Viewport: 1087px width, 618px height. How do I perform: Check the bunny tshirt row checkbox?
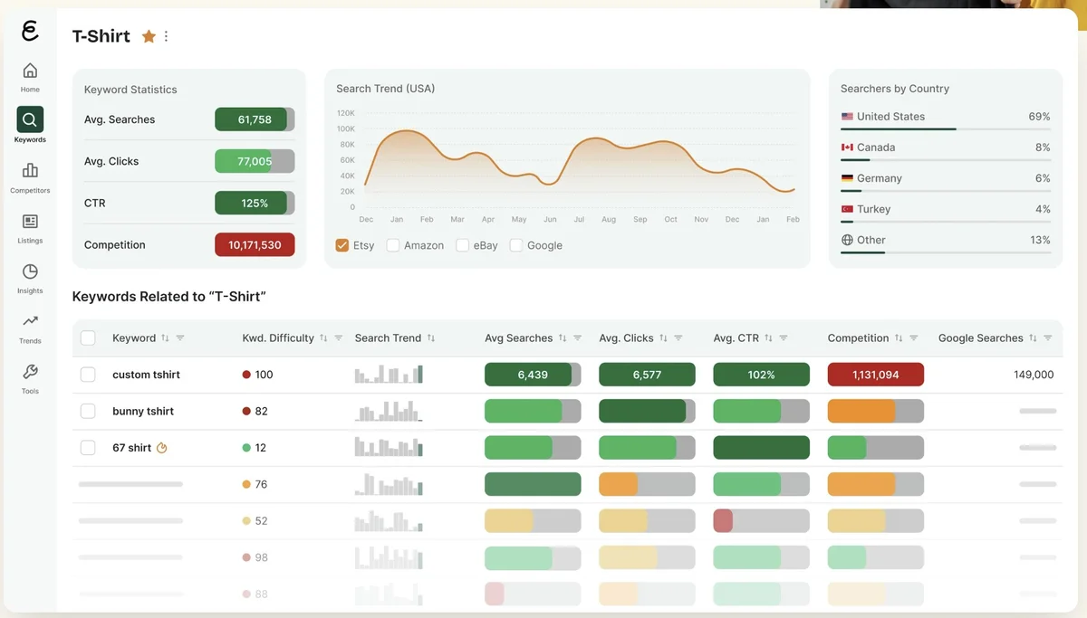click(x=88, y=411)
